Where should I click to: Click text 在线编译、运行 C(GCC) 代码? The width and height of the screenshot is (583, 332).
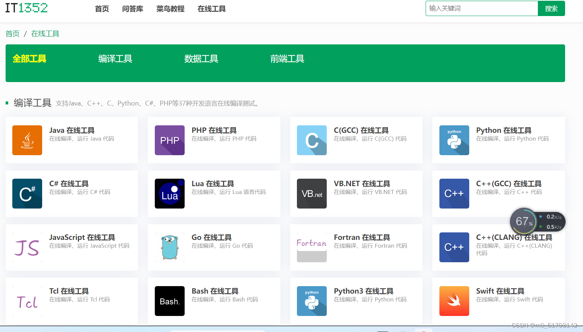(370, 139)
